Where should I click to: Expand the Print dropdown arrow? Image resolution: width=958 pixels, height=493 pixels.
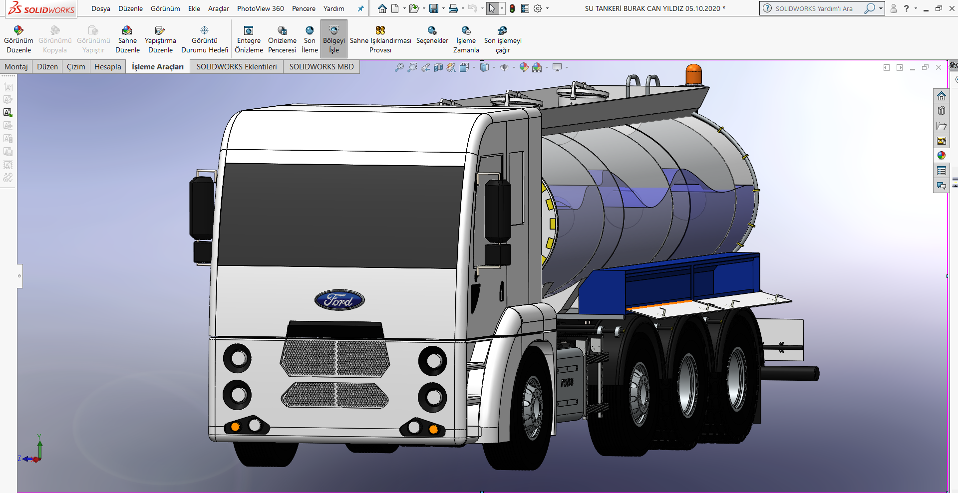pyautogui.click(x=463, y=8)
